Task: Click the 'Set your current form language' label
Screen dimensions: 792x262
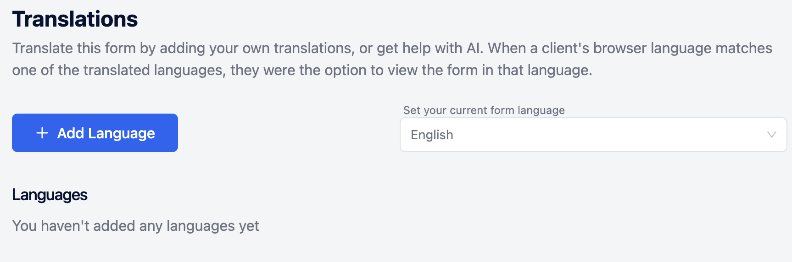Action: 484,110
